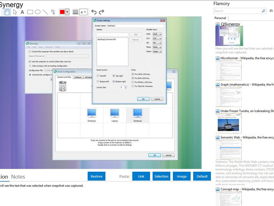Open the Ctrl modifier key dropdown
The height and width of the screenshot is (206, 274).
pos(157,39)
